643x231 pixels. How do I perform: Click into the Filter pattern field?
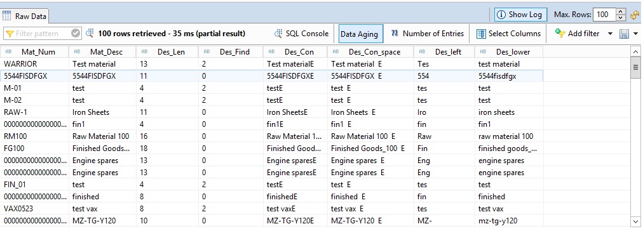pos(37,34)
